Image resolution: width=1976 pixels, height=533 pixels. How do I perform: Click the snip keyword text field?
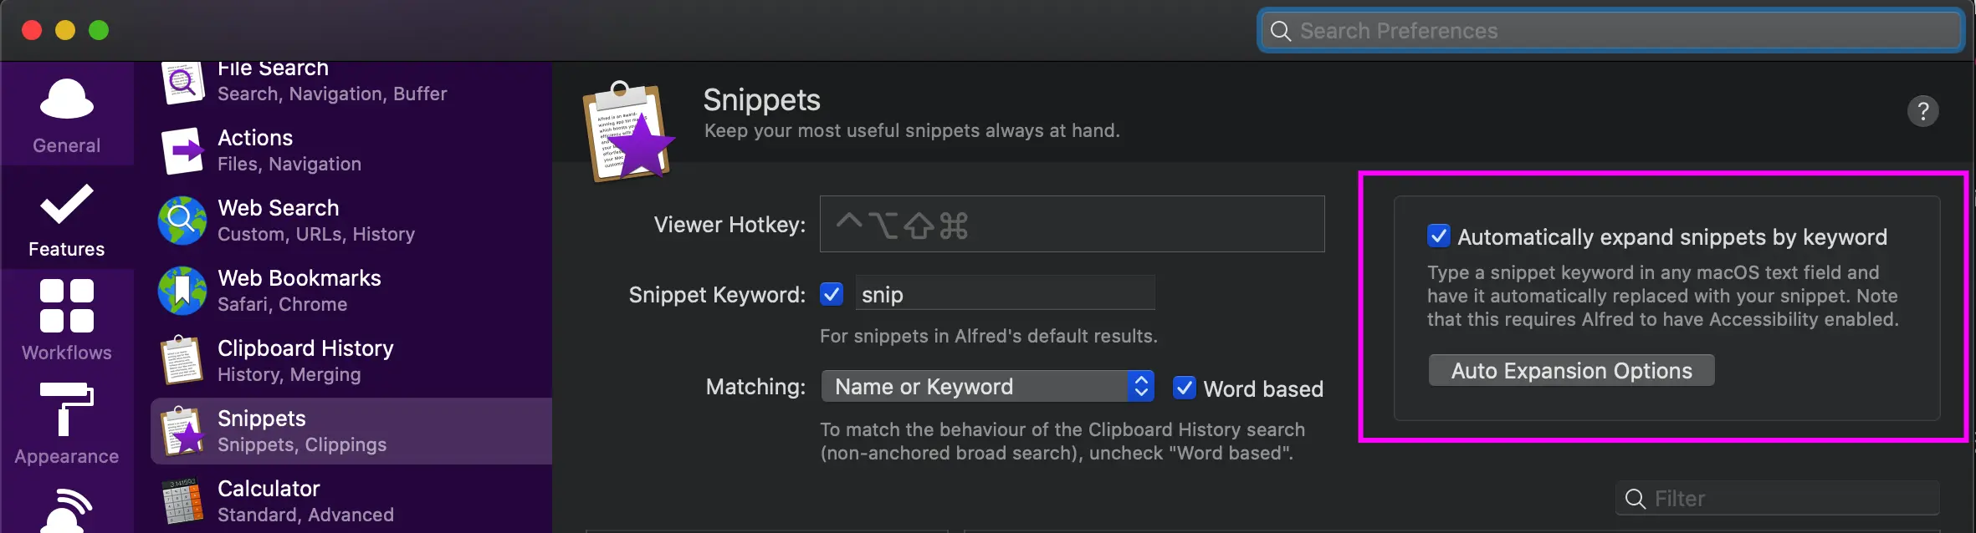pyautogui.click(x=1006, y=294)
